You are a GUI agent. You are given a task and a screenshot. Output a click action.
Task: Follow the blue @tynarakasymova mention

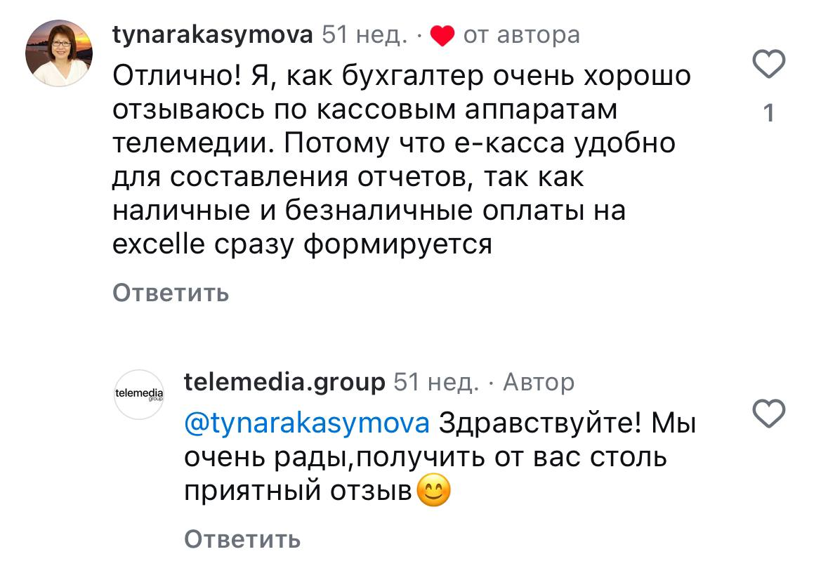point(305,423)
